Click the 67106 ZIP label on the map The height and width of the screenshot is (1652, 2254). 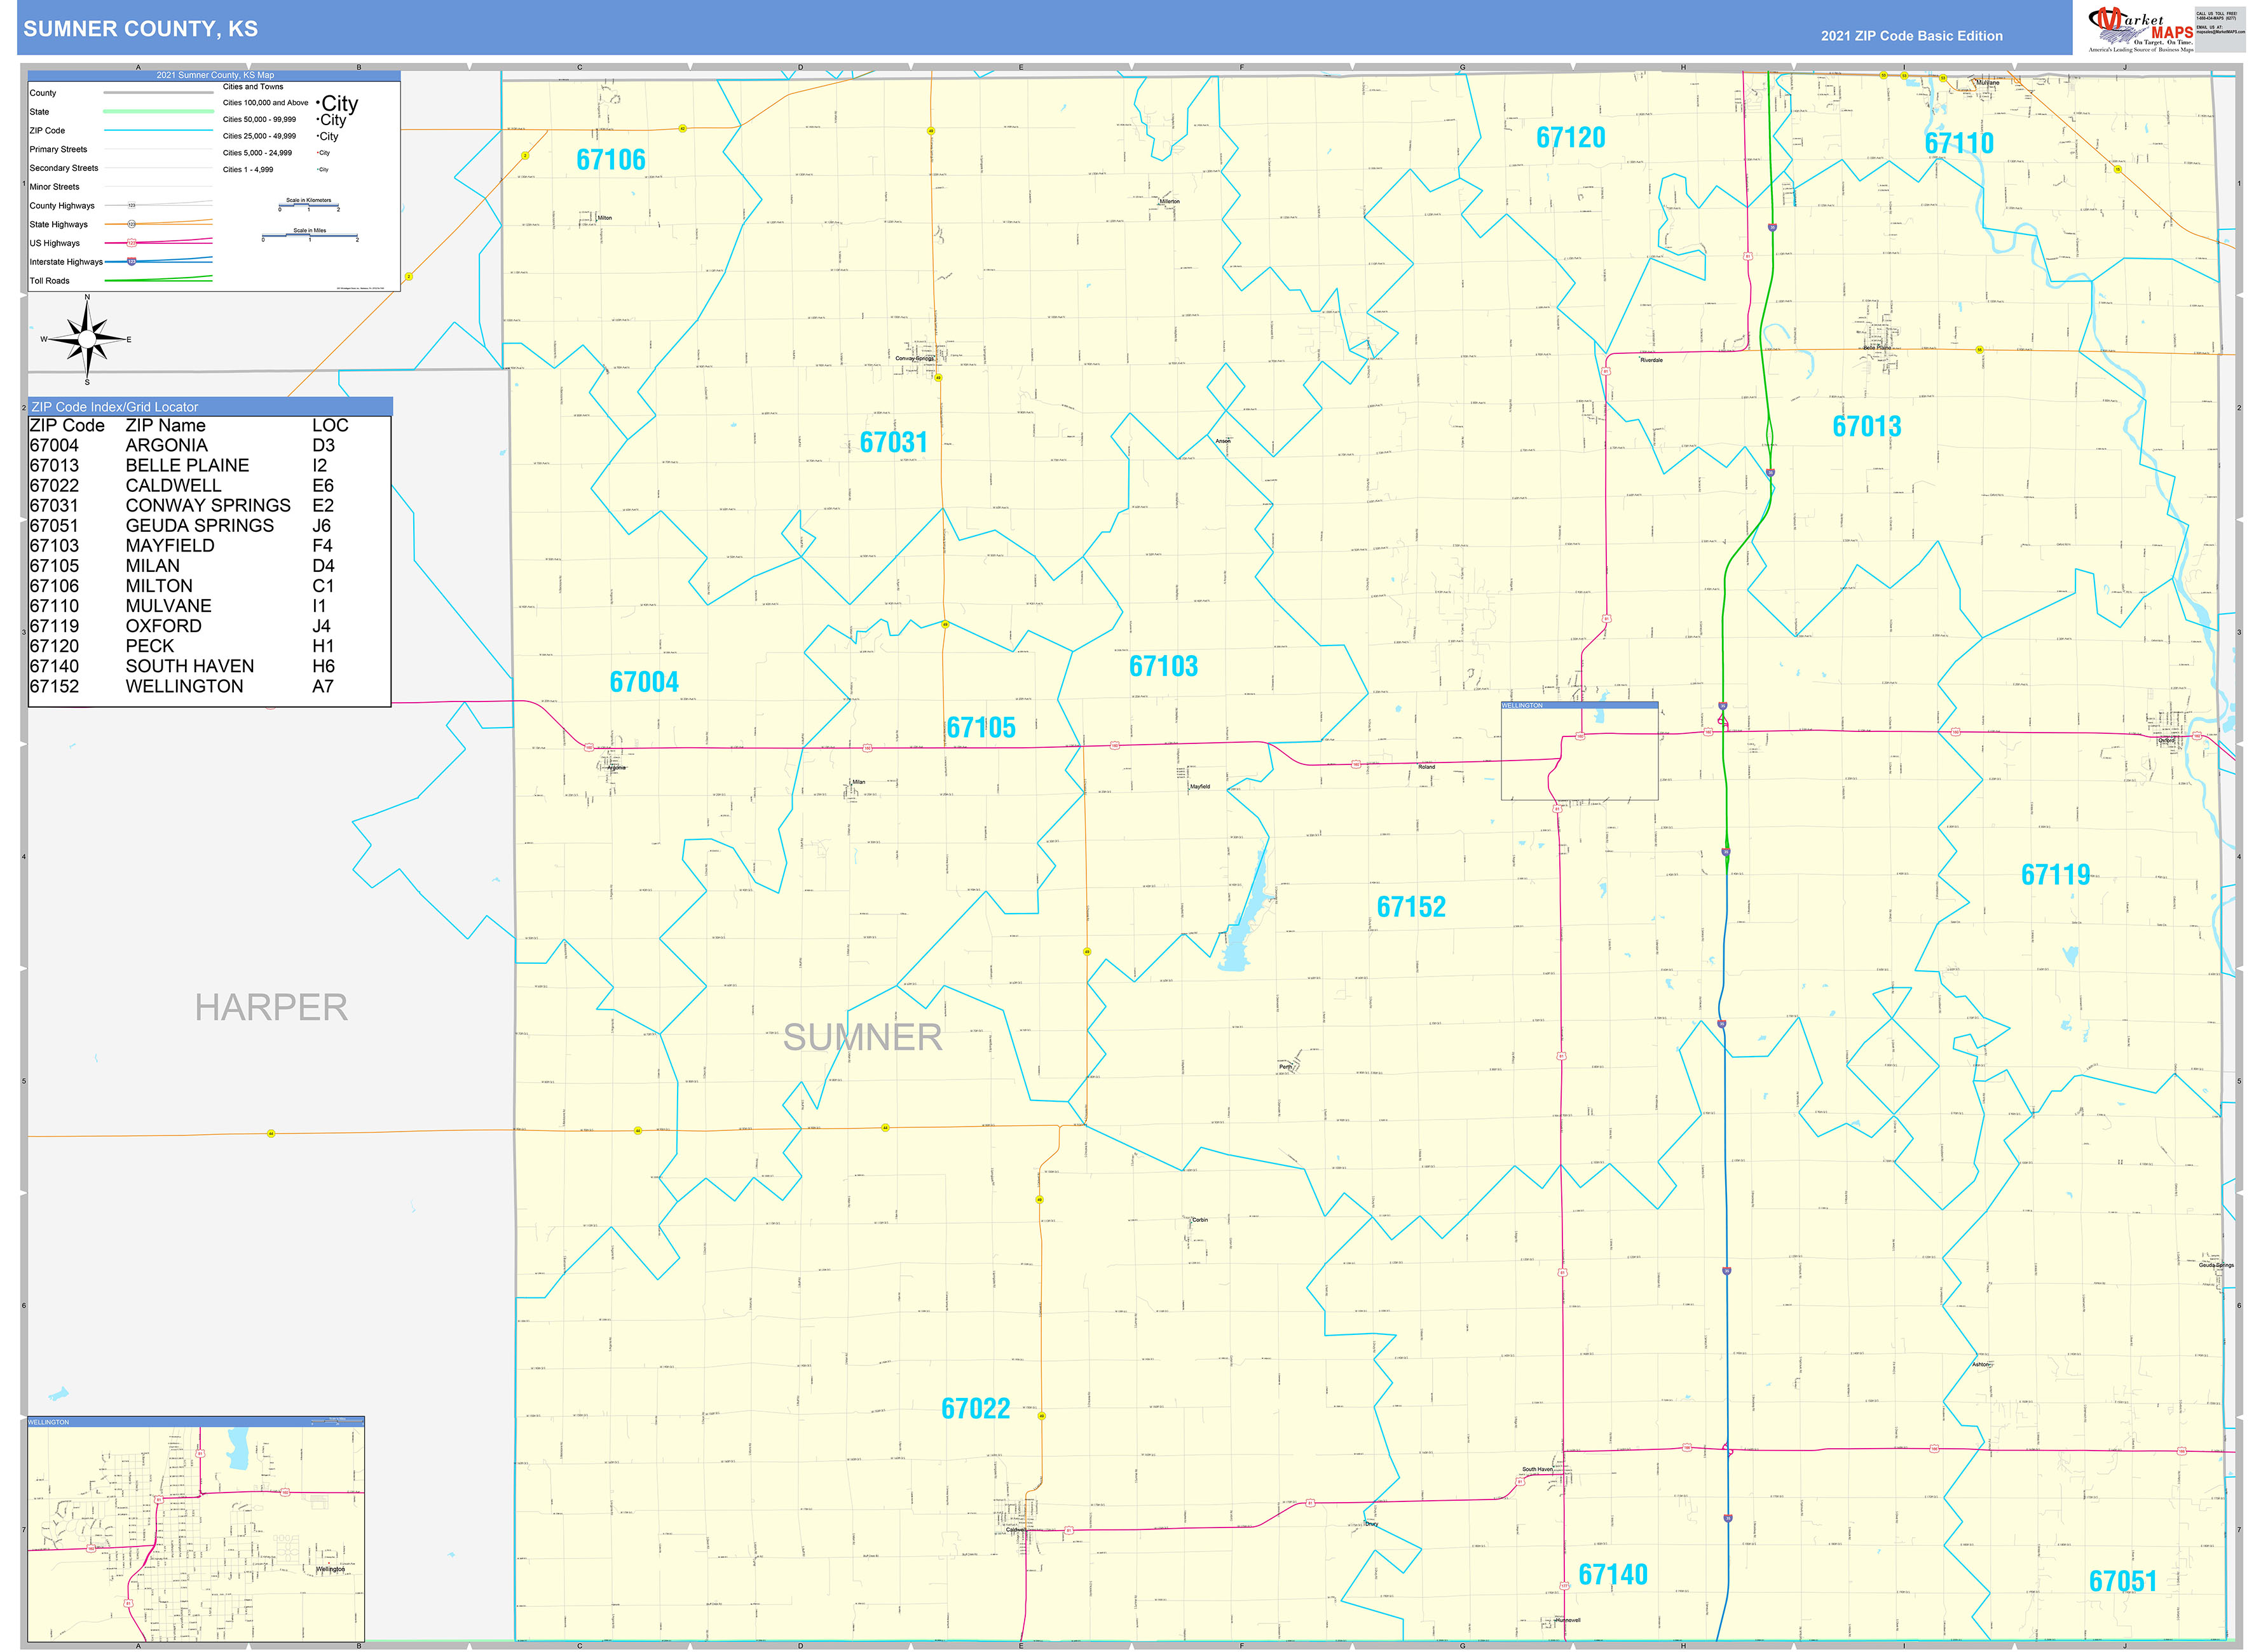[610, 159]
